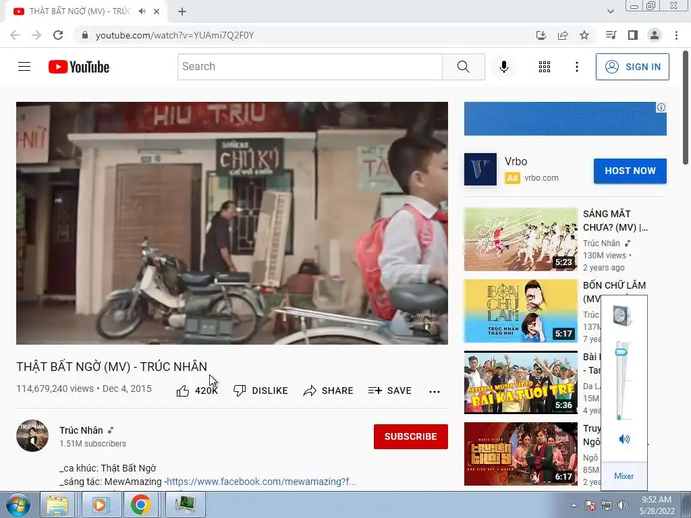This screenshot has height=518, width=691.
Task: Open the vrbo.com ad link
Action: (541, 178)
